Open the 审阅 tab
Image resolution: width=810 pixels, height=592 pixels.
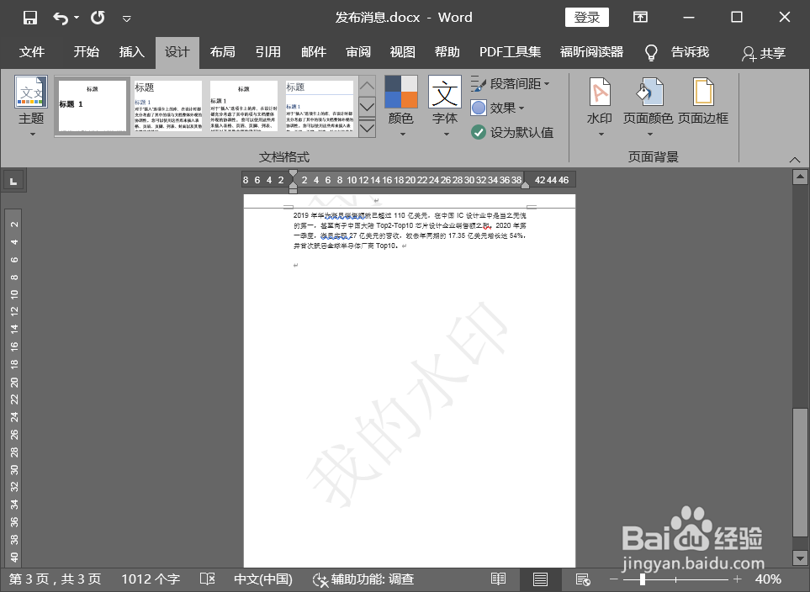(358, 52)
